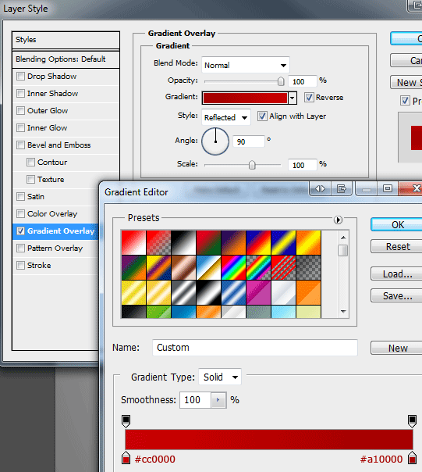The height and width of the screenshot is (472, 422).
Task: Enable the Stroke effect checkbox
Action: (20, 265)
